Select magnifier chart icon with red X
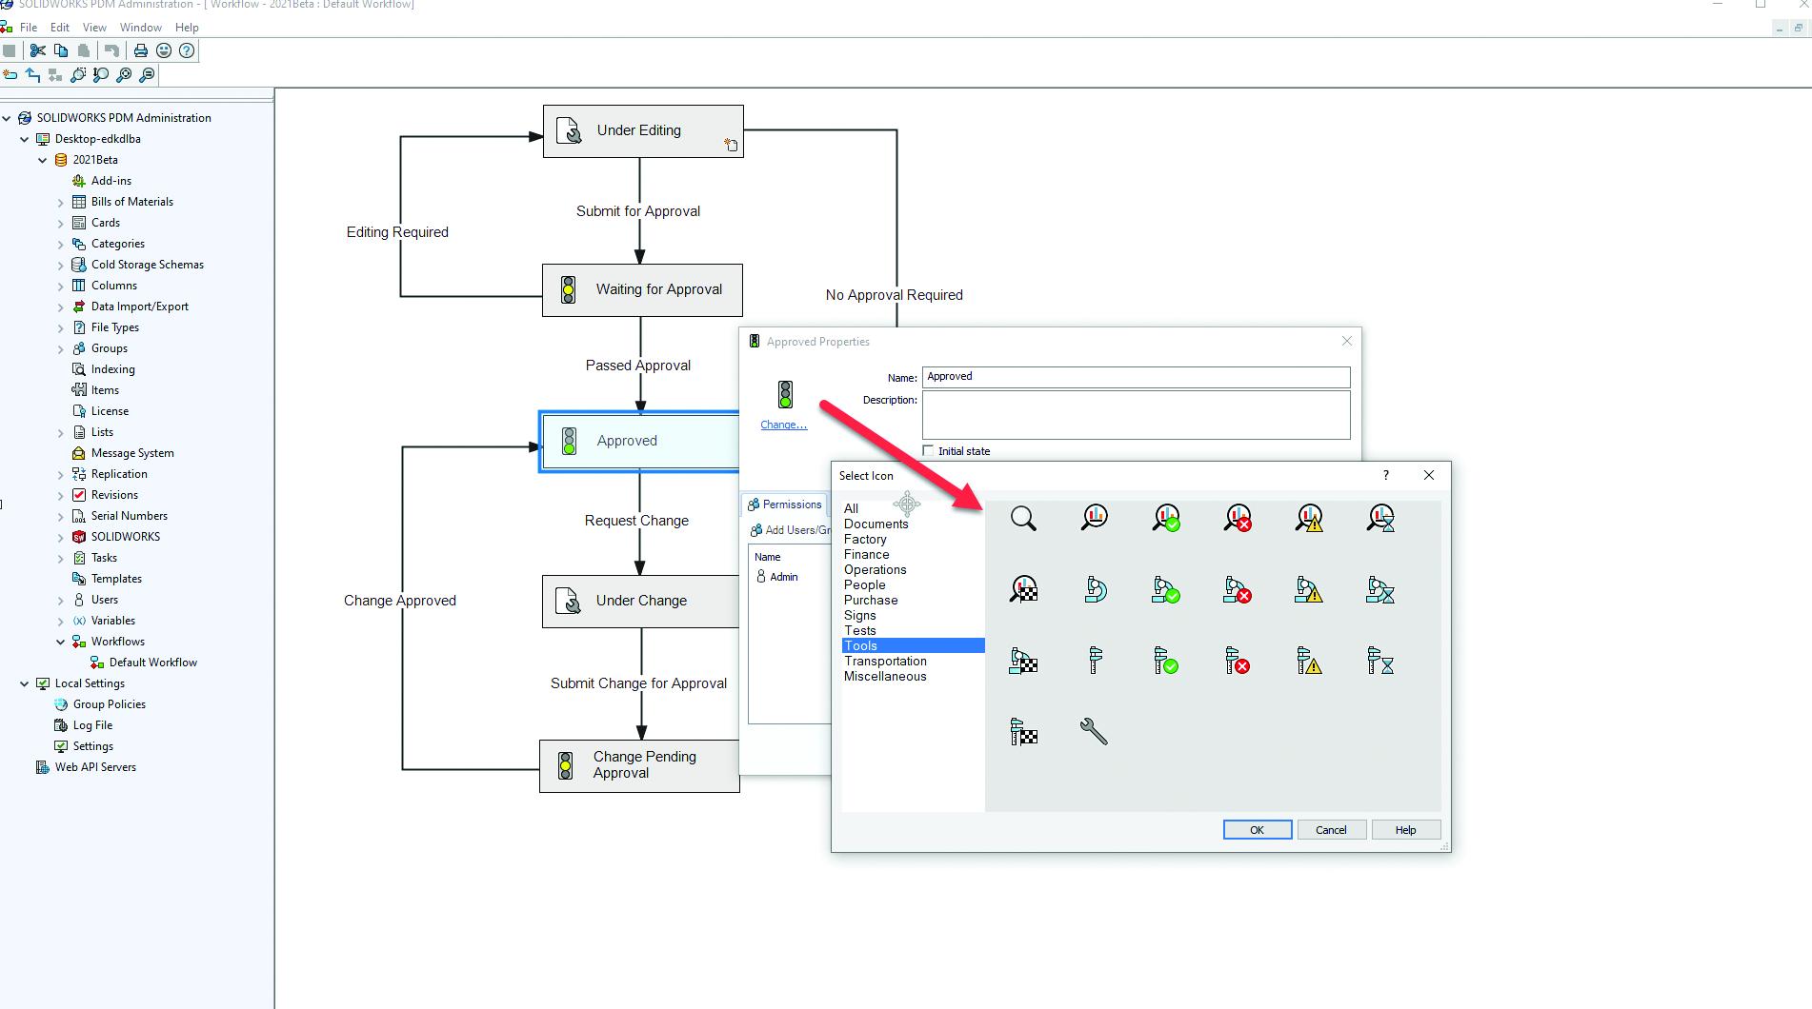The width and height of the screenshot is (1812, 1009). tap(1238, 518)
